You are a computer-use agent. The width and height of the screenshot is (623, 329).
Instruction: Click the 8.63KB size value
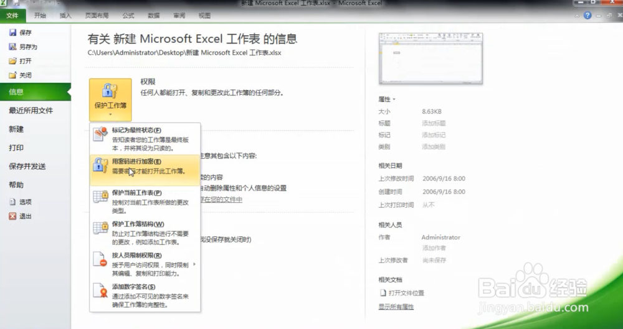click(432, 111)
